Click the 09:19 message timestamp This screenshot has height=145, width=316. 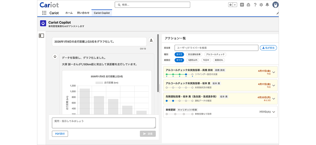tap(143, 49)
